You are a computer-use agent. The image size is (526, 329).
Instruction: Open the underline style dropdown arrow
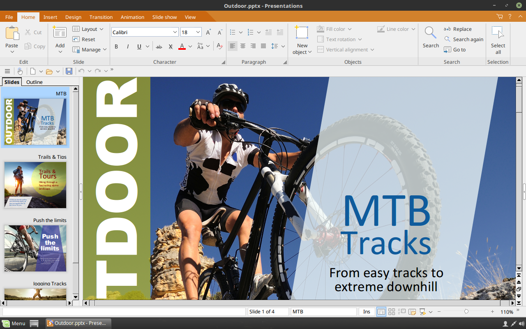point(148,46)
